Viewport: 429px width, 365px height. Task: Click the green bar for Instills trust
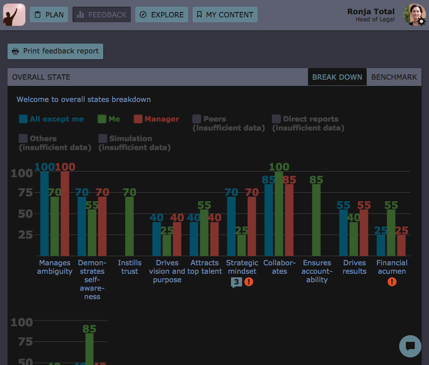click(x=130, y=226)
